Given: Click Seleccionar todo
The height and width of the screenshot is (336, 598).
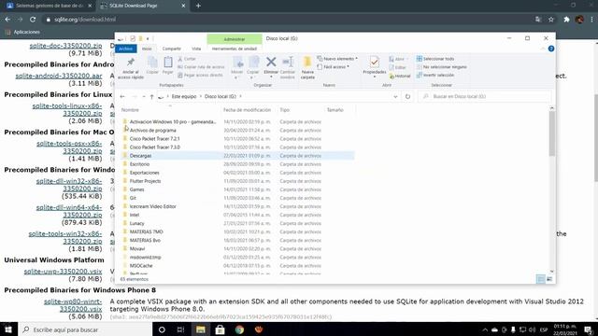Looking at the screenshot, I should click(x=435, y=59).
